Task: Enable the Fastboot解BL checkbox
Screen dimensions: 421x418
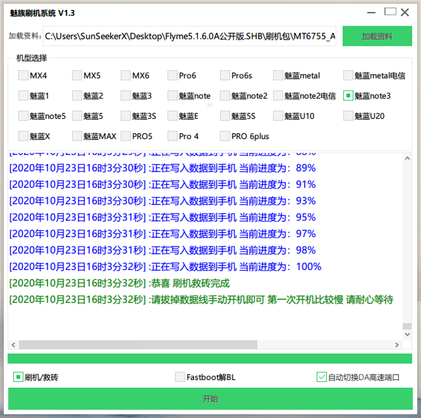Action: (x=180, y=377)
